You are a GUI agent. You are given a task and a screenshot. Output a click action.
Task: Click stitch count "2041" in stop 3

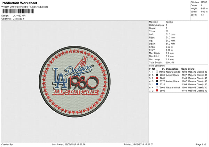(162, 78)
